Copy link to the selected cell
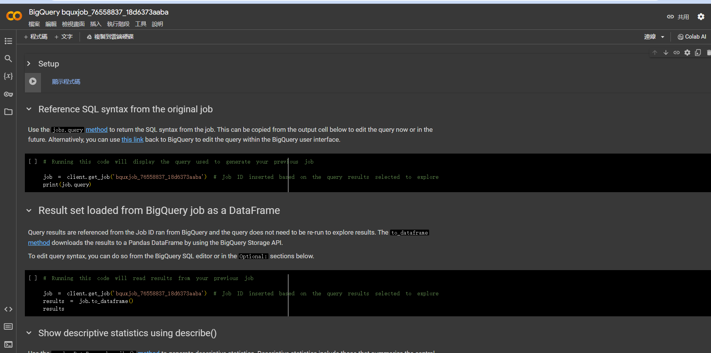 (677, 53)
